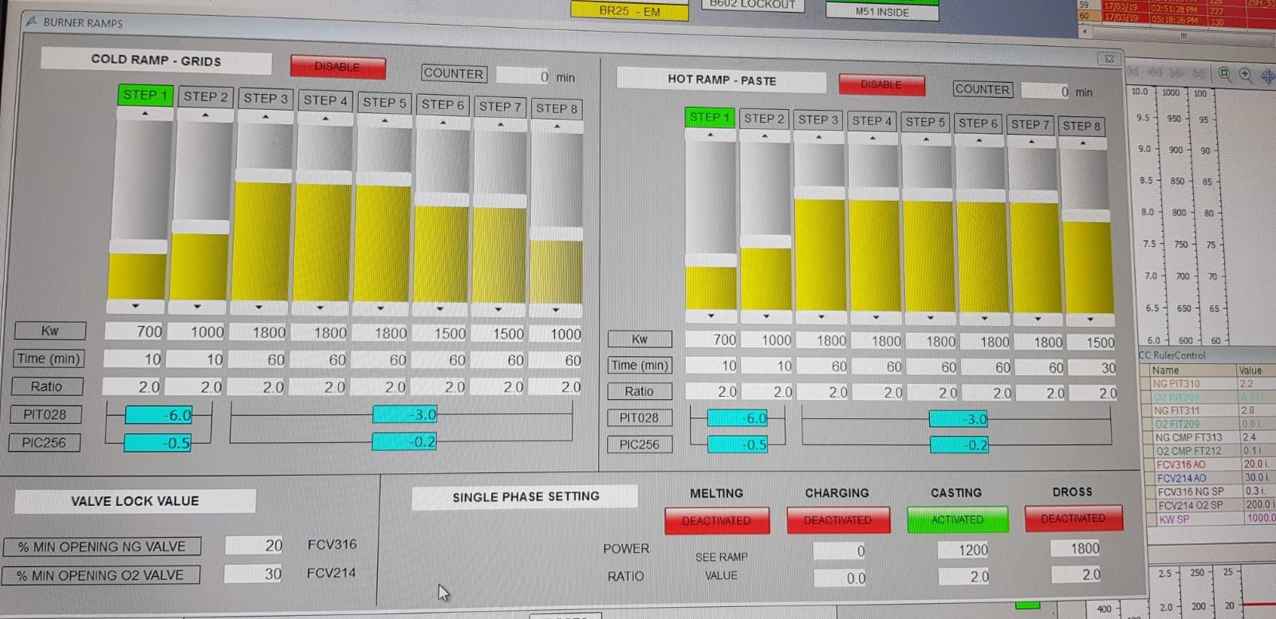The image size is (1276, 619).
Task: Click down arrow on Cold Ramp Step 4 slider
Action: click(x=320, y=308)
